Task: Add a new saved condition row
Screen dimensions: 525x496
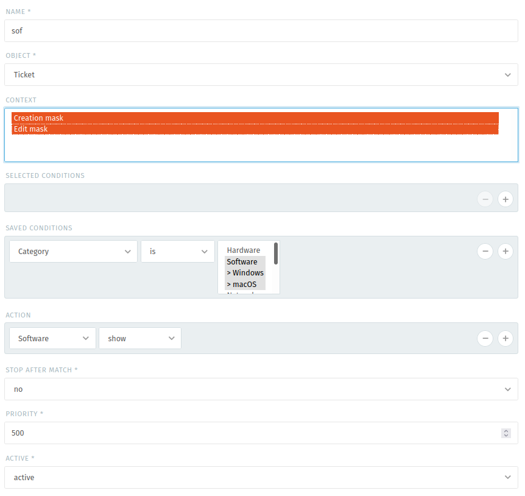Action: (505, 251)
